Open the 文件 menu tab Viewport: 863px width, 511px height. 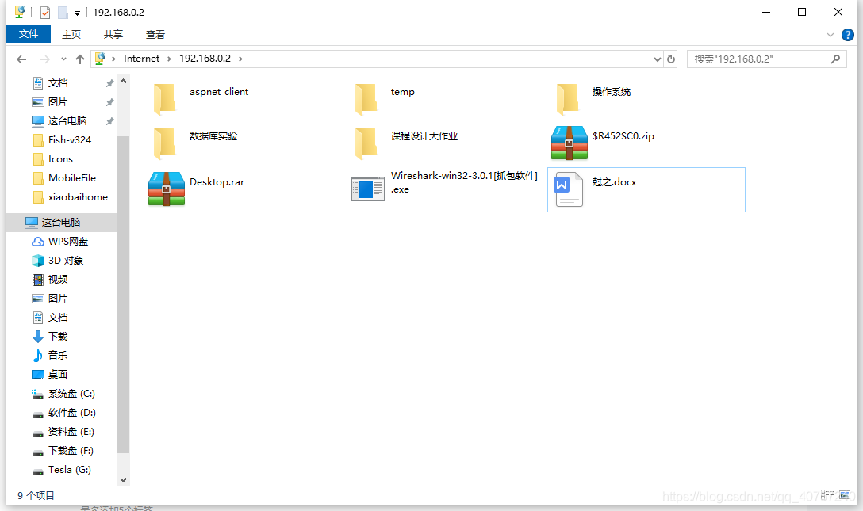29,34
